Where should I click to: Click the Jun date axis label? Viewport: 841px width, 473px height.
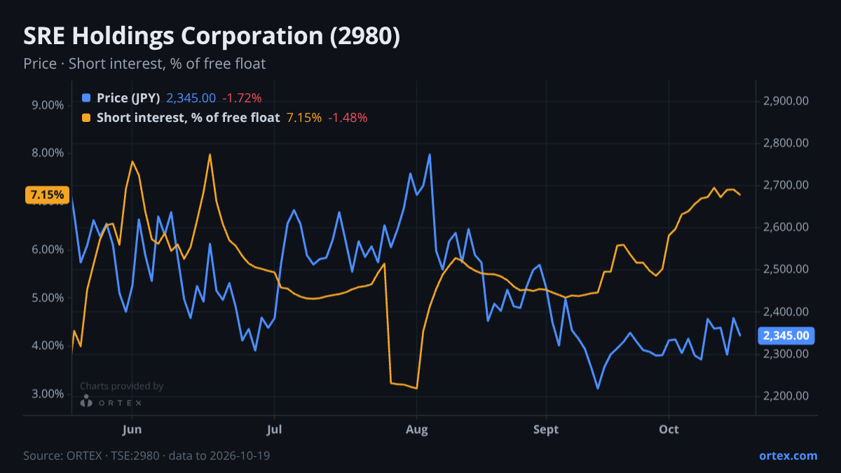[x=132, y=429]
